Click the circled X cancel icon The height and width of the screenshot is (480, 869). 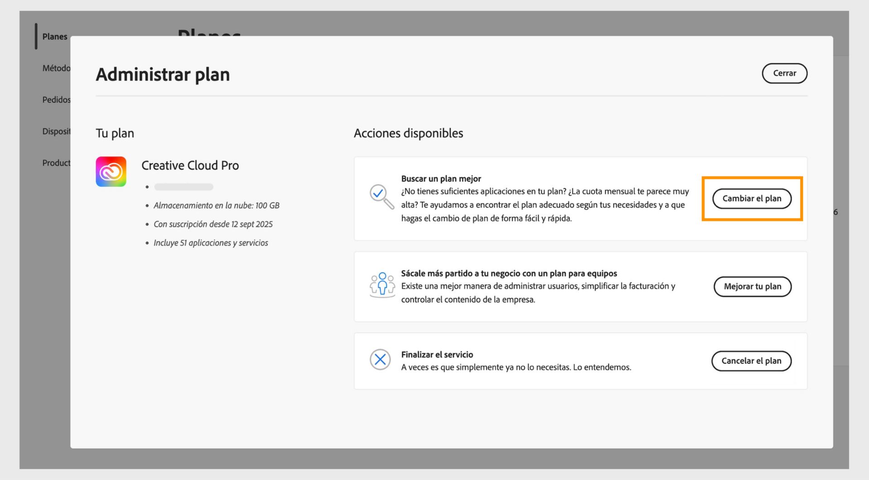(x=380, y=360)
